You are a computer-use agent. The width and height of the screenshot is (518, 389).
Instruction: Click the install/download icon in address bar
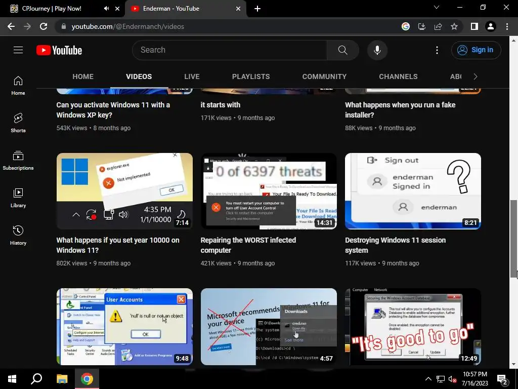[422, 26]
